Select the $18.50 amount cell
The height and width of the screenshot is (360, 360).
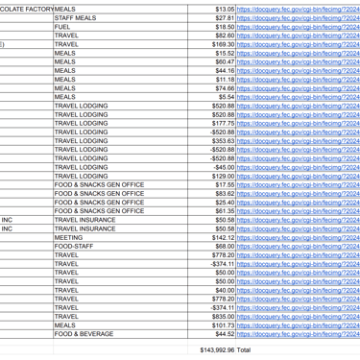point(212,27)
